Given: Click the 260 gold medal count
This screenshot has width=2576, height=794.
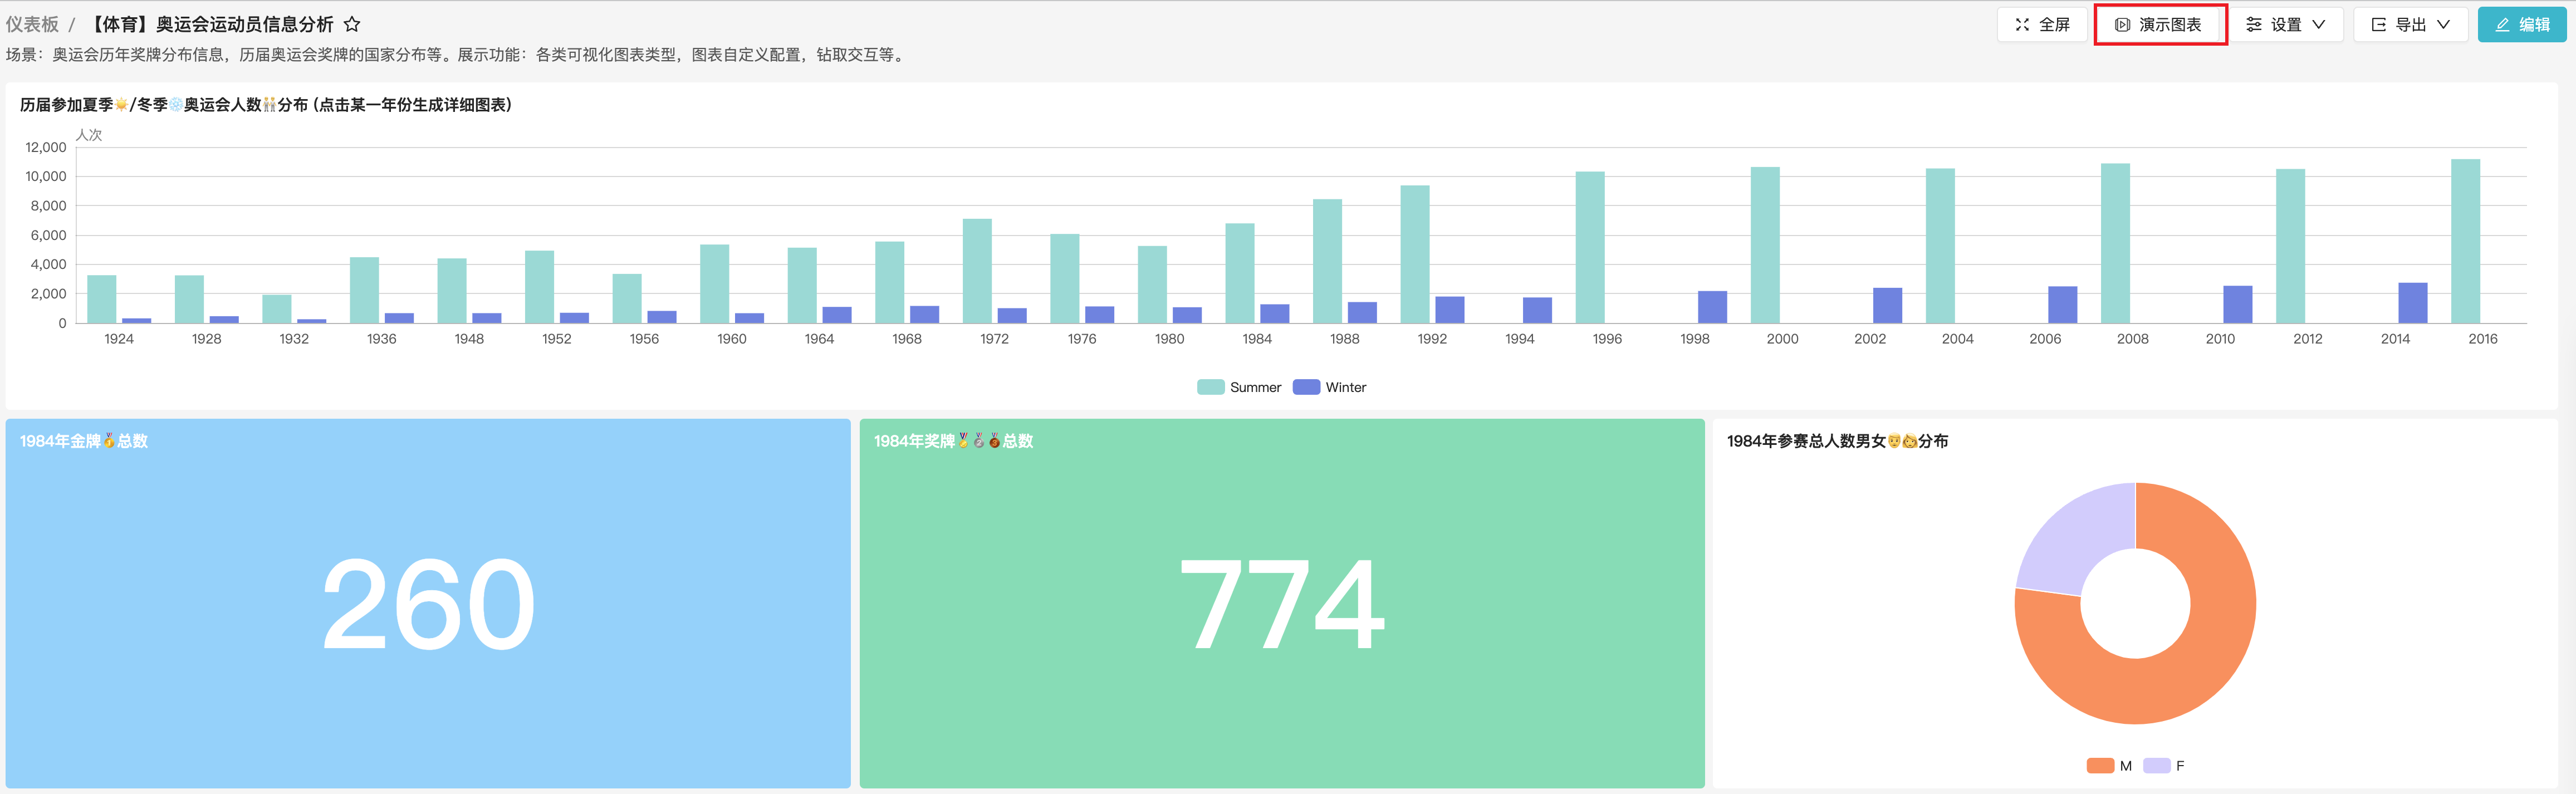Looking at the screenshot, I should tap(428, 604).
